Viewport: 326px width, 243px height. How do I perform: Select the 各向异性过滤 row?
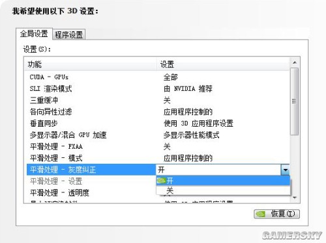158,112
